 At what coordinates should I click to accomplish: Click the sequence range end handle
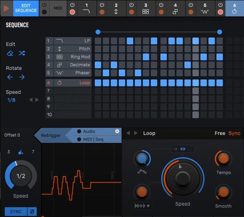click(220, 32)
